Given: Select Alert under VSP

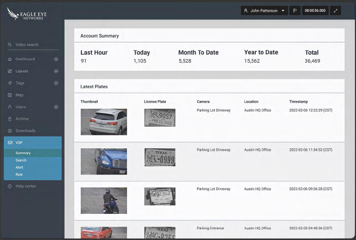Looking at the screenshot, I should click(19, 167).
